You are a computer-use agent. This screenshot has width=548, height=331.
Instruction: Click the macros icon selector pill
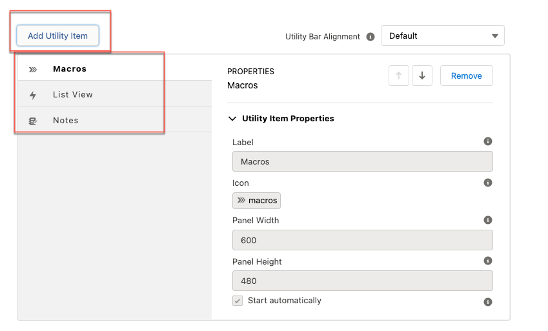pos(257,201)
